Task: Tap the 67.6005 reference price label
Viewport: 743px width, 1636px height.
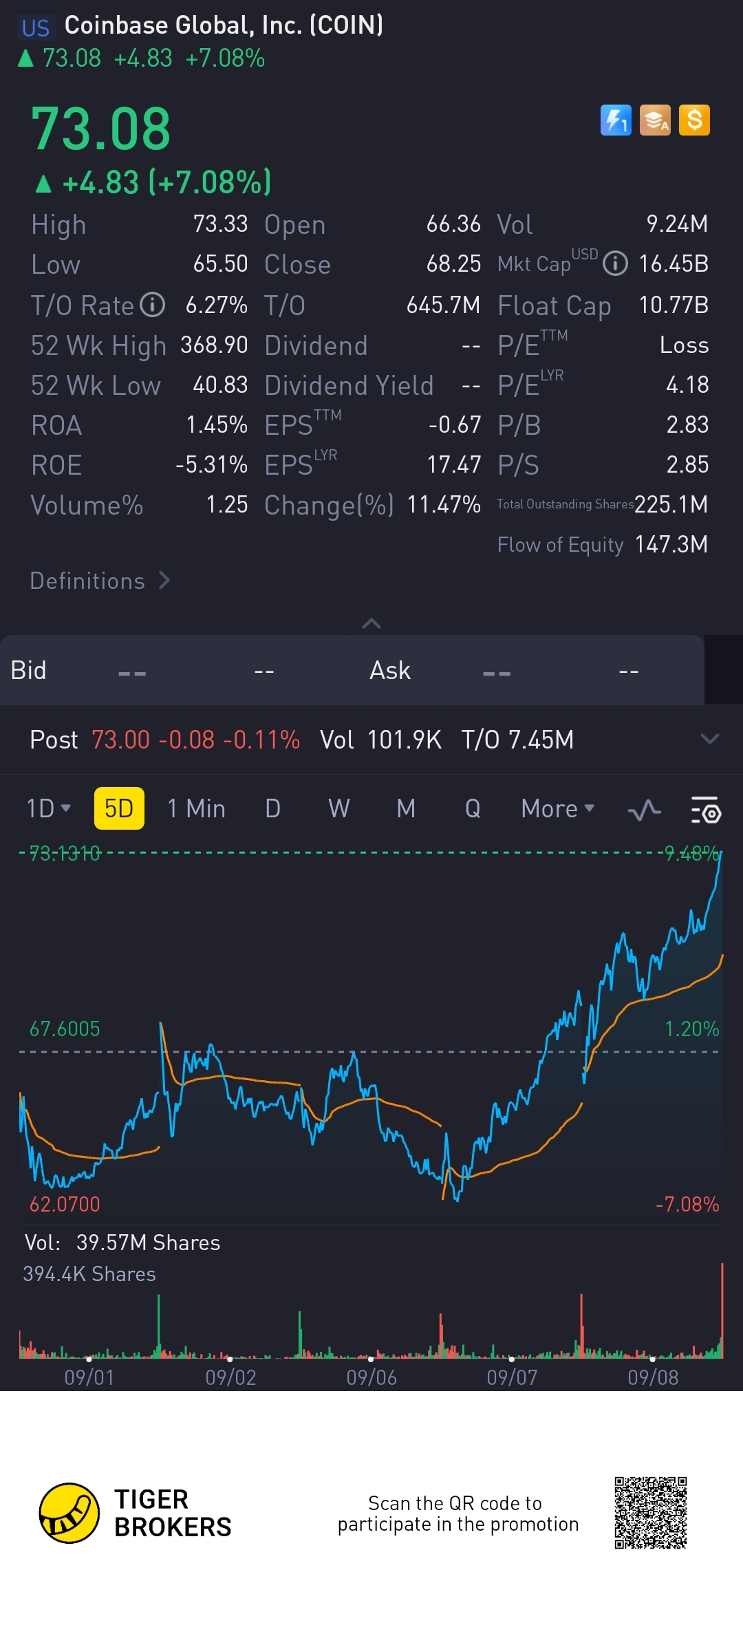Action: [x=65, y=1029]
